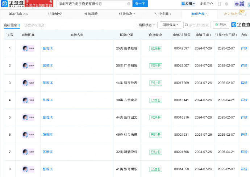Select 商标信息 sub-tab
Screen dimensions: 250x177
click(x=12, y=25)
